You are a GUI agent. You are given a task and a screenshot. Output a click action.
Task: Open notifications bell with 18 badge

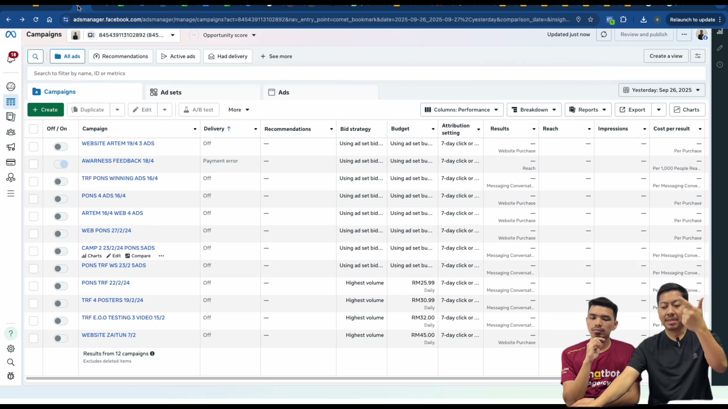11,58
